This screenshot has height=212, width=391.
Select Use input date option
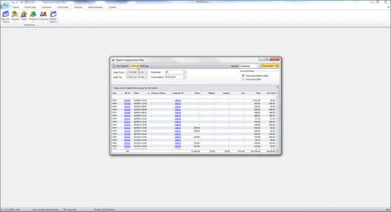(x=243, y=79)
